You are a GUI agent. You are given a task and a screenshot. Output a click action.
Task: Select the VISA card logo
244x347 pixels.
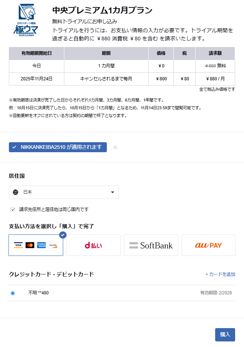pos(18,245)
